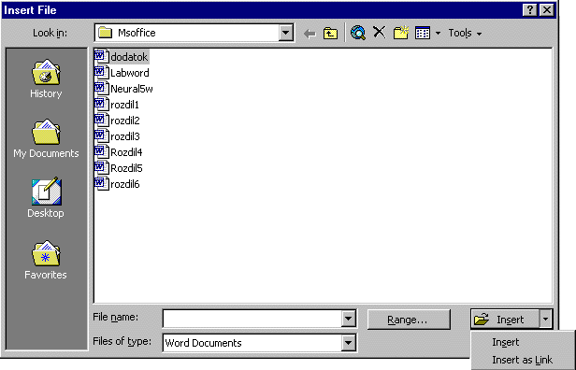The width and height of the screenshot is (576, 370).
Task: Open the Favorites folder shortcut
Action: point(46,260)
